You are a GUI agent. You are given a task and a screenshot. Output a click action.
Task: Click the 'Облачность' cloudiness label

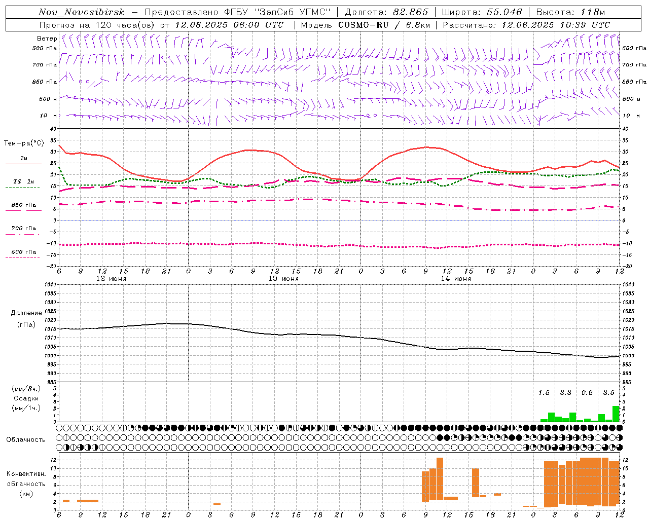pos(26,440)
